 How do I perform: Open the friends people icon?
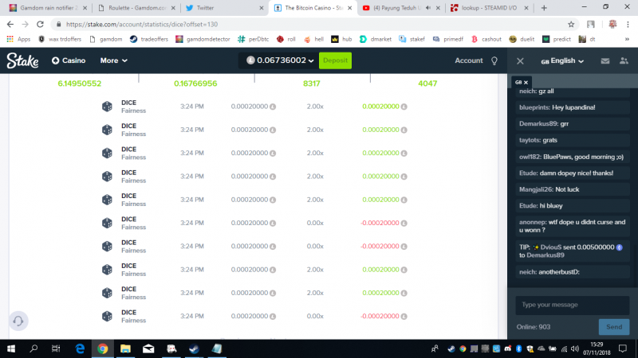(x=624, y=61)
